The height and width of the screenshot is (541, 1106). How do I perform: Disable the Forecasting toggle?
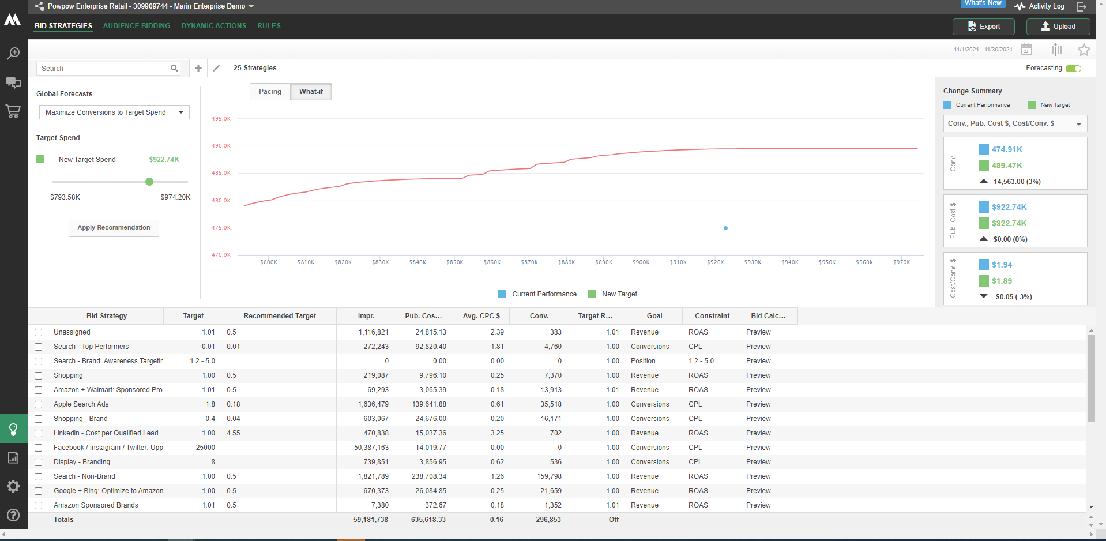pos(1074,68)
